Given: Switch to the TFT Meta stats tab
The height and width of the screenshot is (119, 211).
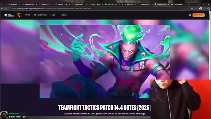Looking at the screenshot, I should (13, 4).
